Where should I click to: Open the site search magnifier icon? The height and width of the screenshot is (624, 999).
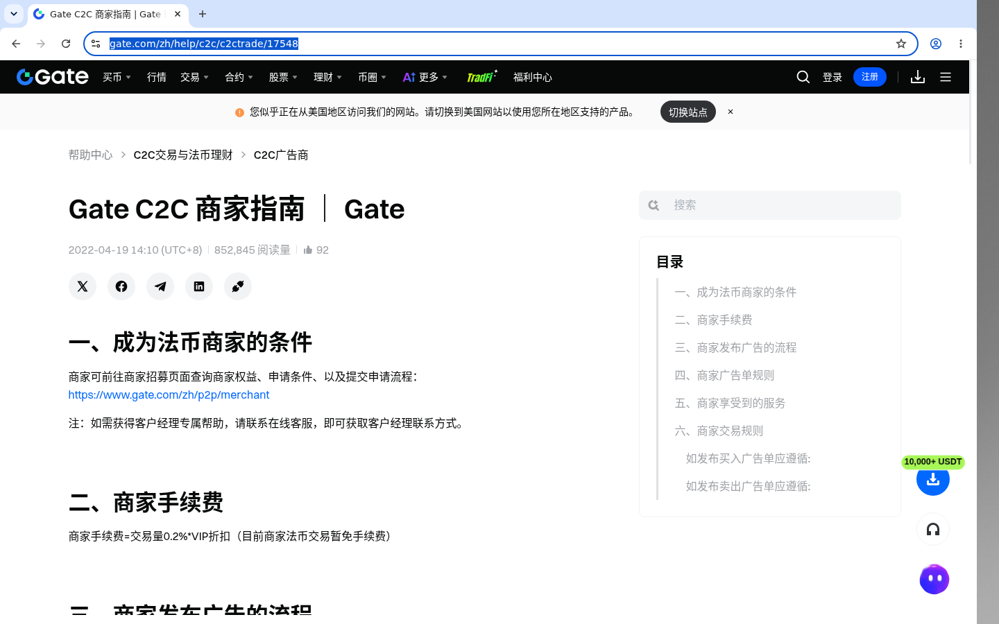[x=803, y=77]
